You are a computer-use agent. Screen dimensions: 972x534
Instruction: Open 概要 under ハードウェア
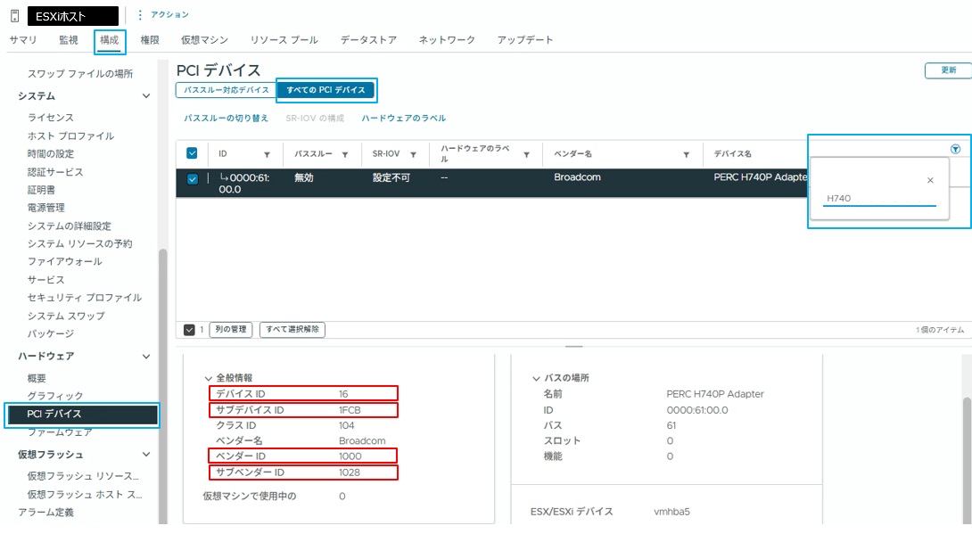pyautogui.click(x=37, y=378)
